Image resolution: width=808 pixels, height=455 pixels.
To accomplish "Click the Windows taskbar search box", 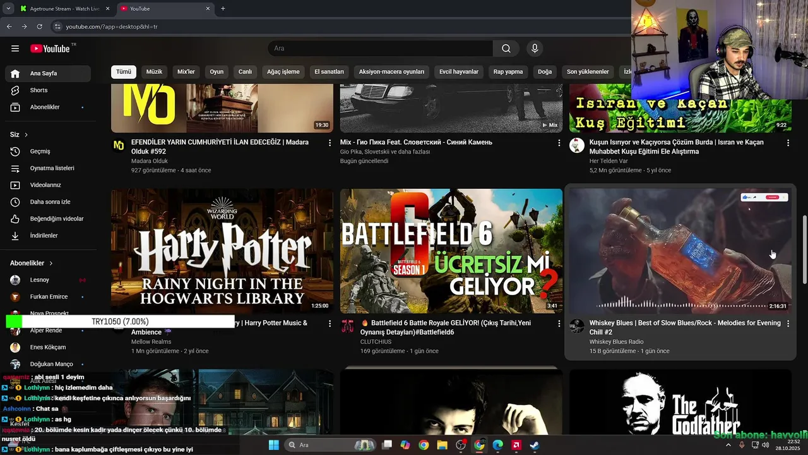I will click(x=330, y=445).
